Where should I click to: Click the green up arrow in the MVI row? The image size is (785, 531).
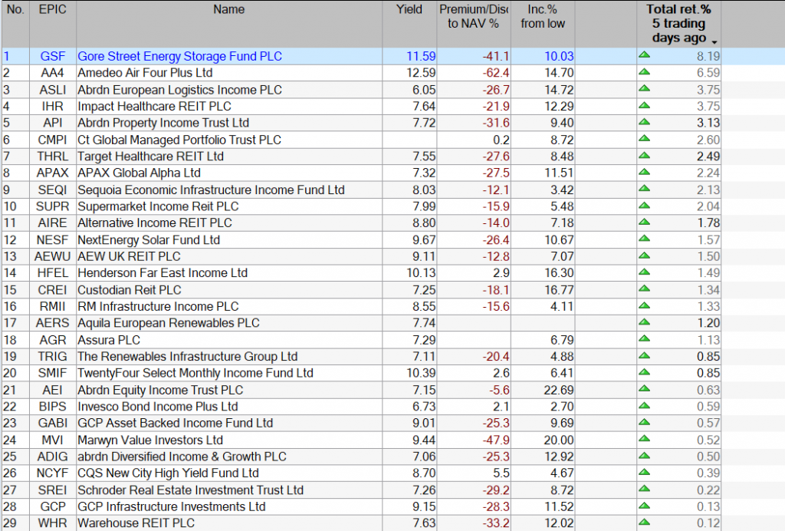pos(644,439)
